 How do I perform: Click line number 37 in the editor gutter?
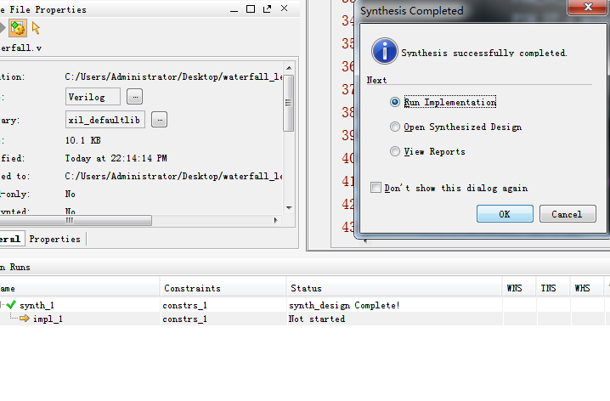point(348,89)
